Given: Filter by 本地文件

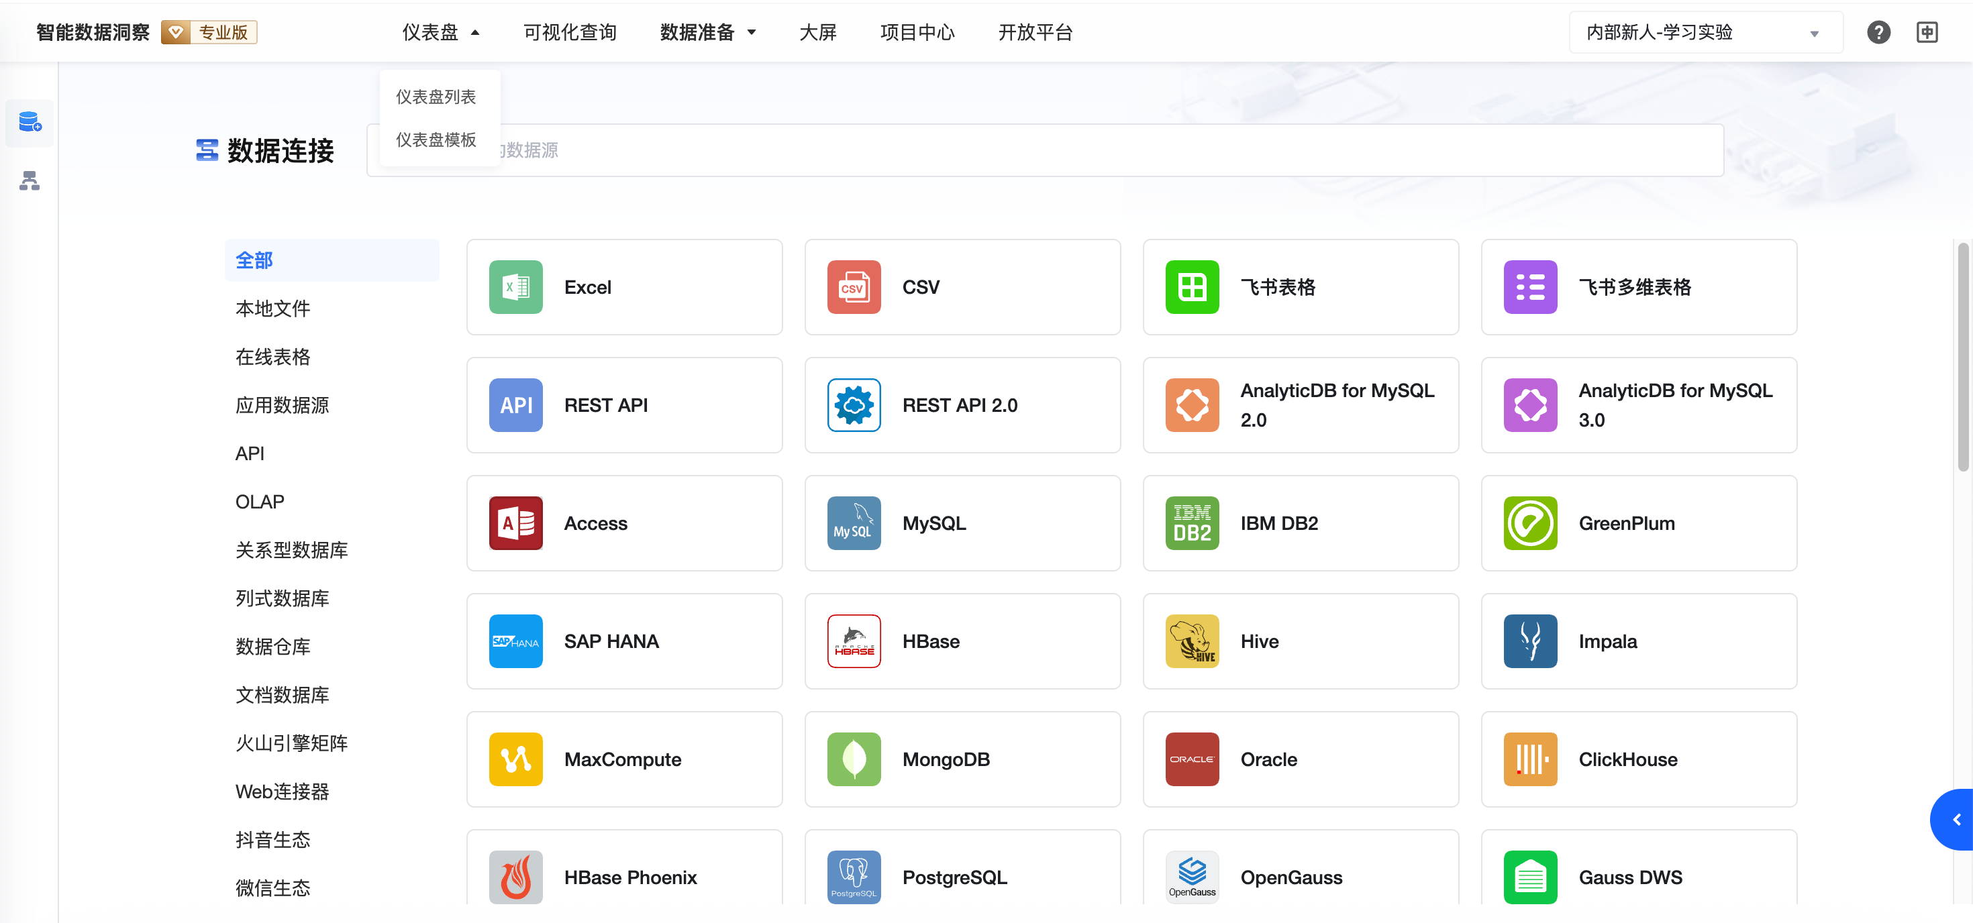Looking at the screenshot, I should click(x=272, y=309).
